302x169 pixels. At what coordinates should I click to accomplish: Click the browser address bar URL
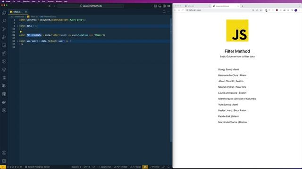coord(195,10)
